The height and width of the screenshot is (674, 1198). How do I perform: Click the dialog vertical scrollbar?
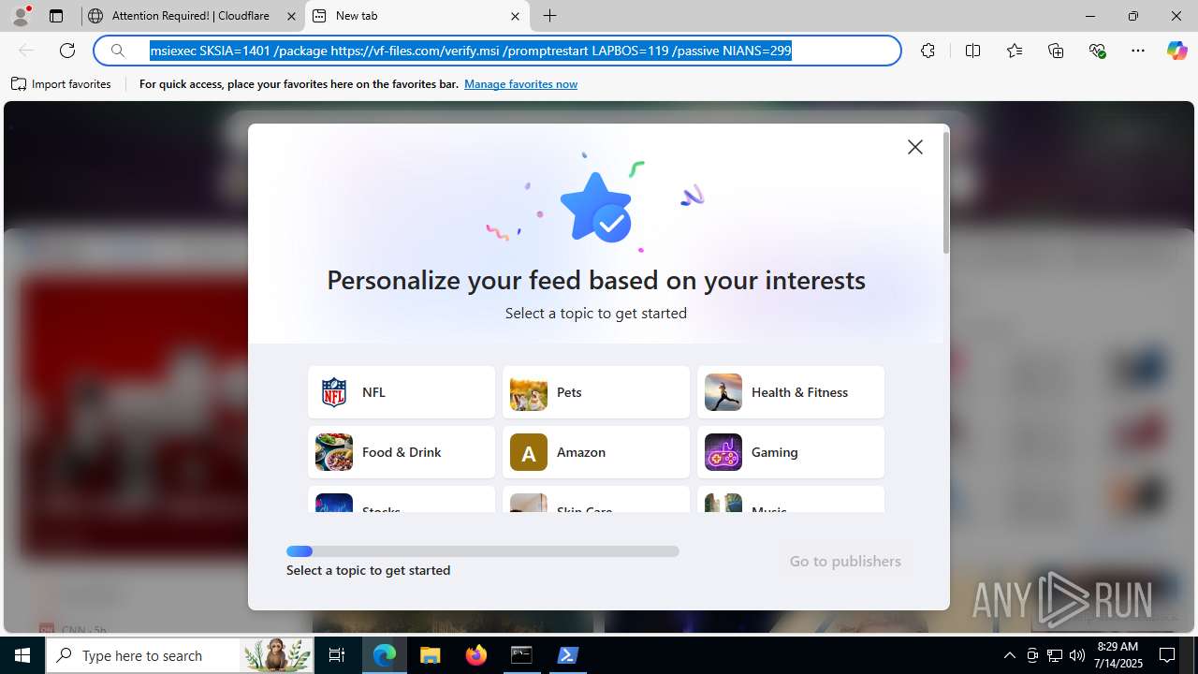tap(946, 193)
